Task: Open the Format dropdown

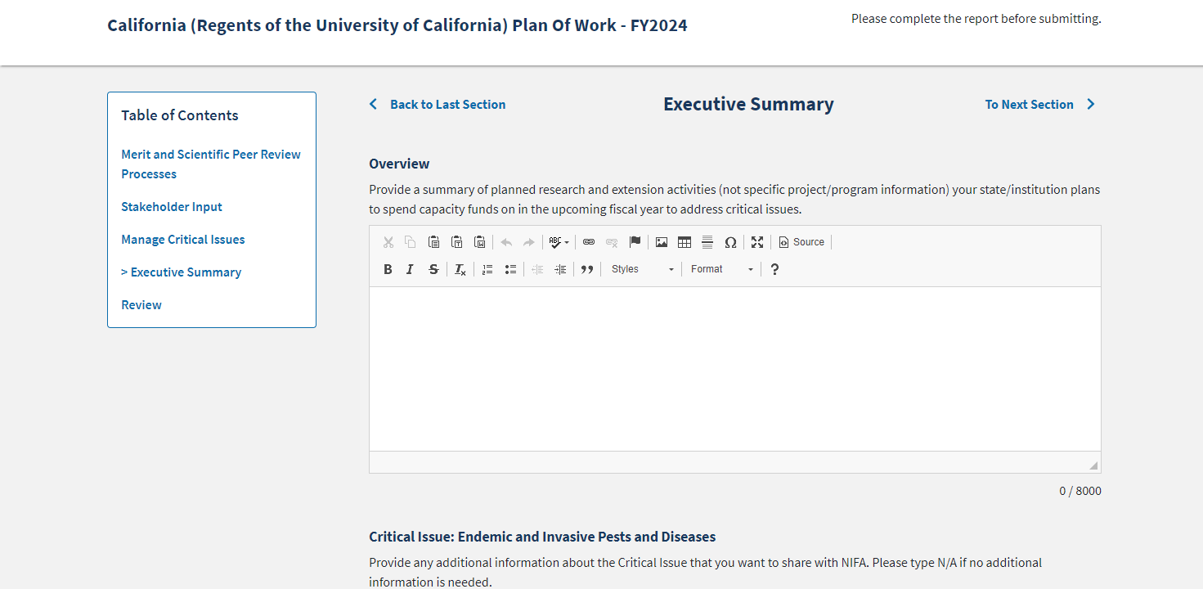Action: pyautogui.click(x=721, y=269)
